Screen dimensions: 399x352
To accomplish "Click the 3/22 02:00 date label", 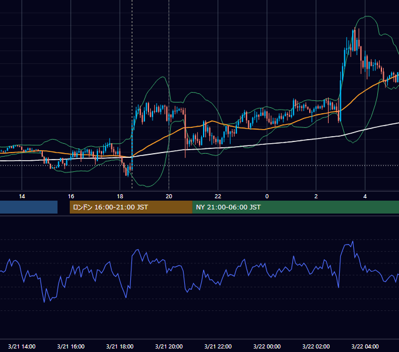I will pos(316,346).
